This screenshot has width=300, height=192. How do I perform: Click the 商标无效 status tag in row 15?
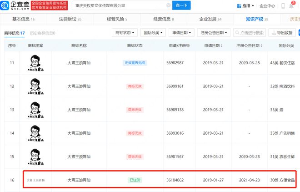(135, 157)
